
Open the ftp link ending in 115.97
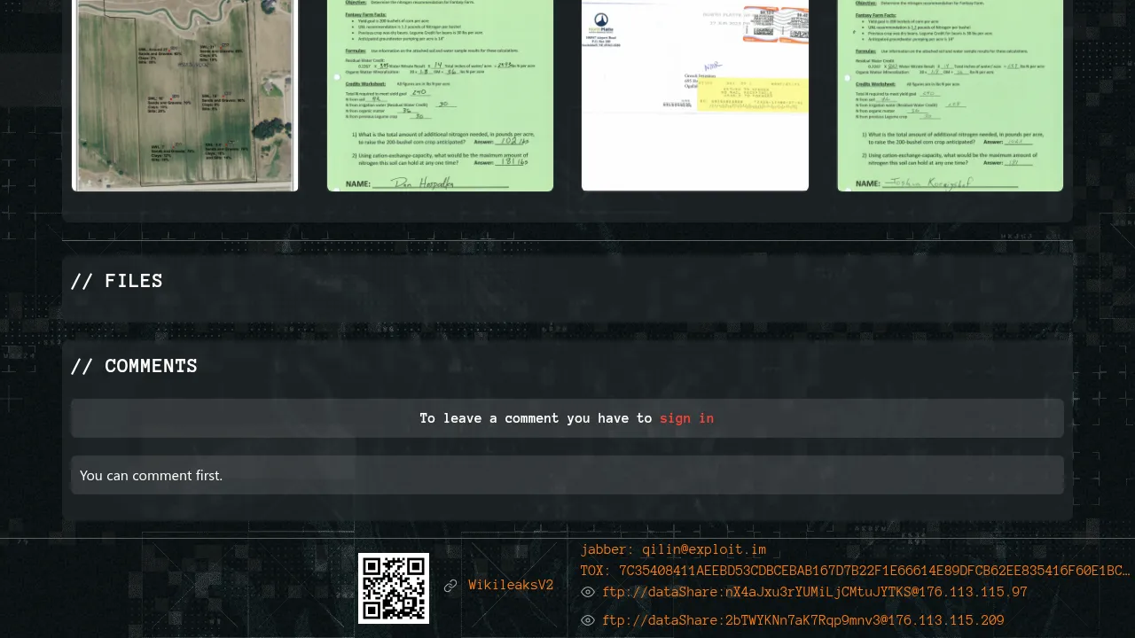point(814,593)
